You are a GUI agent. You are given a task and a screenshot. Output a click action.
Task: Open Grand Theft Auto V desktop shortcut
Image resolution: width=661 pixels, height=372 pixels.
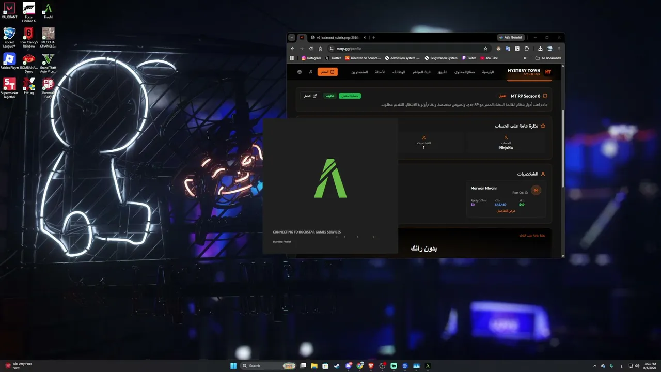pos(48,63)
